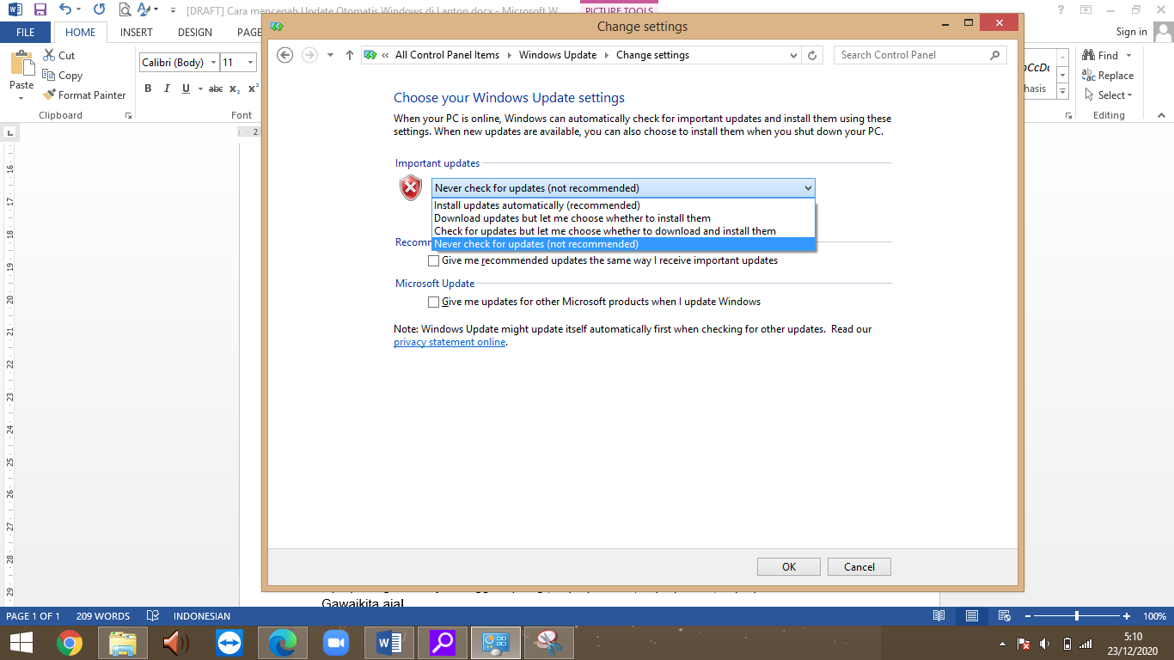The image size is (1174, 660).
Task: Open TeamViewer from the taskbar
Action: pyautogui.click(x=229, y=643)
